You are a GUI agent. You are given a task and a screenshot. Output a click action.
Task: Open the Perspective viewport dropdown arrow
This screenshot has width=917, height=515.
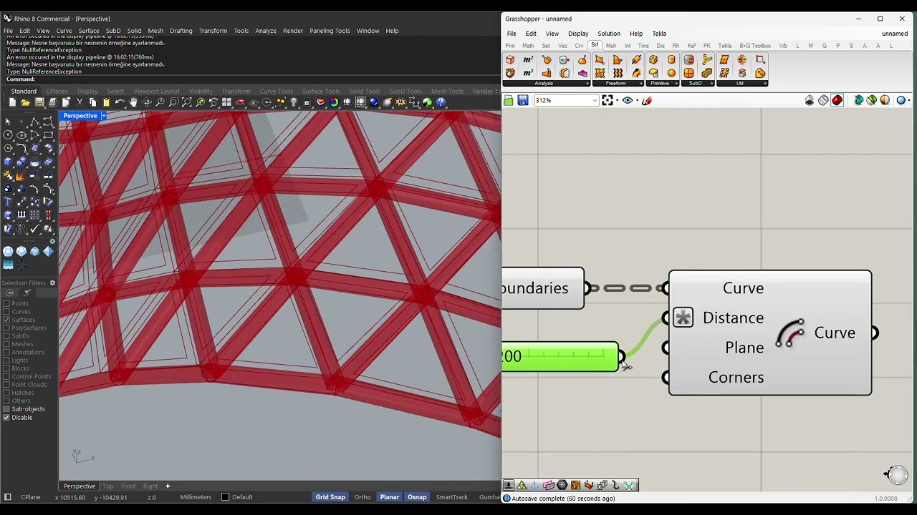click(103, 116)
